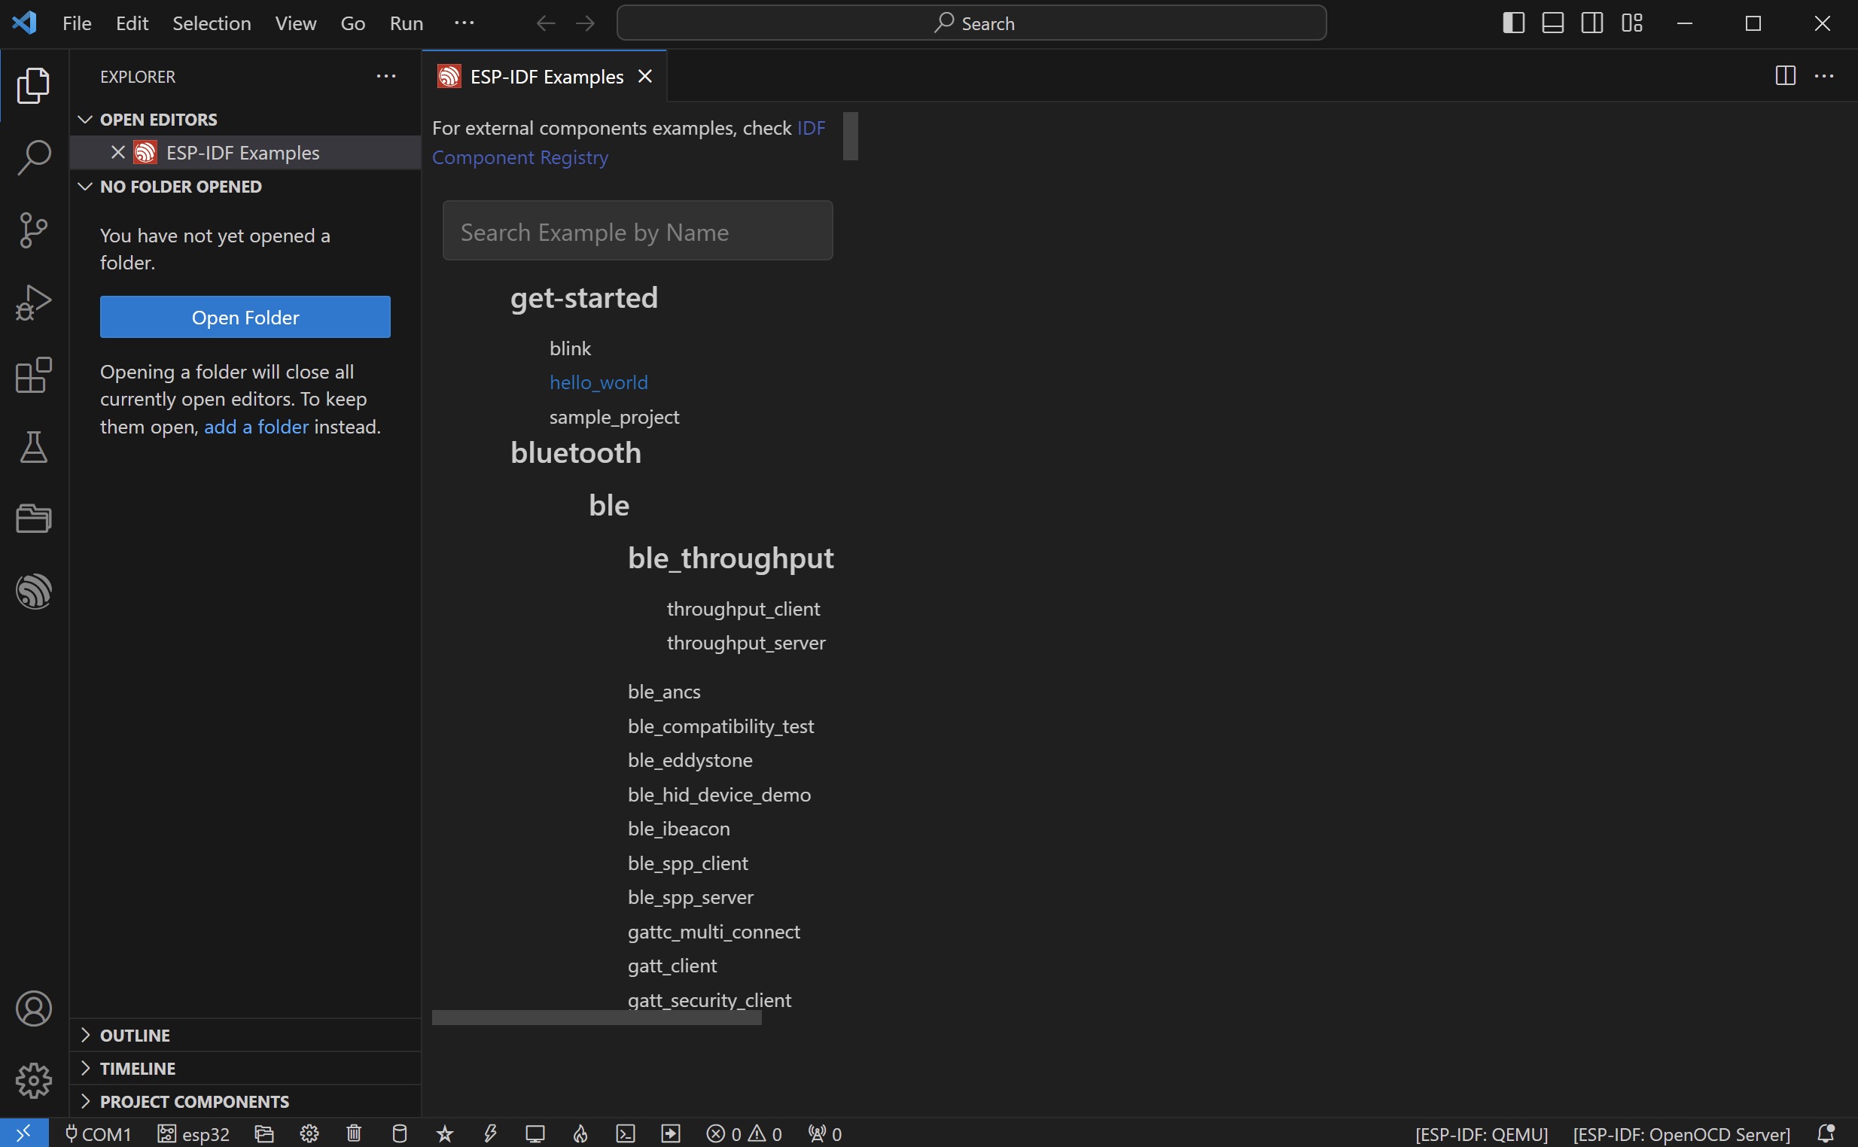The image size is (1858, 1147).
Task: Click the examples list horizontal scrollbar
Action: click(596, 1018)
